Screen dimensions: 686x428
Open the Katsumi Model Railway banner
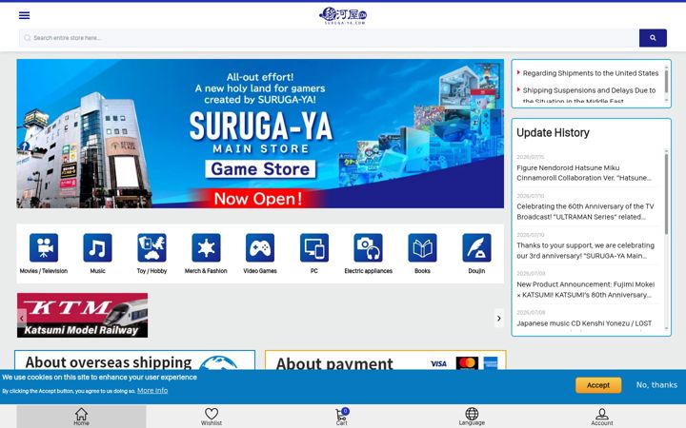(82, 316)
